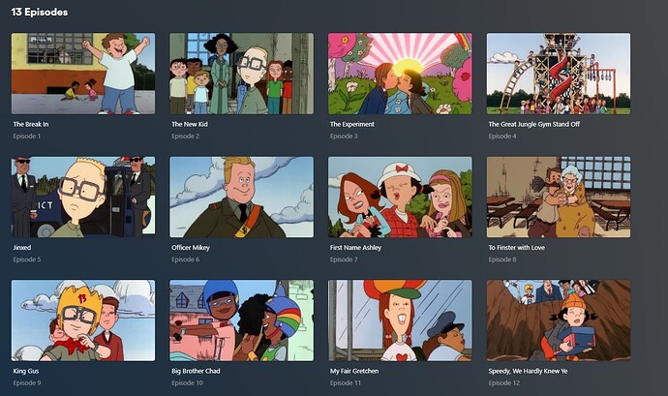Click the "Officer Mikey" title text
The image size is (668, 396).
point(191,247)
